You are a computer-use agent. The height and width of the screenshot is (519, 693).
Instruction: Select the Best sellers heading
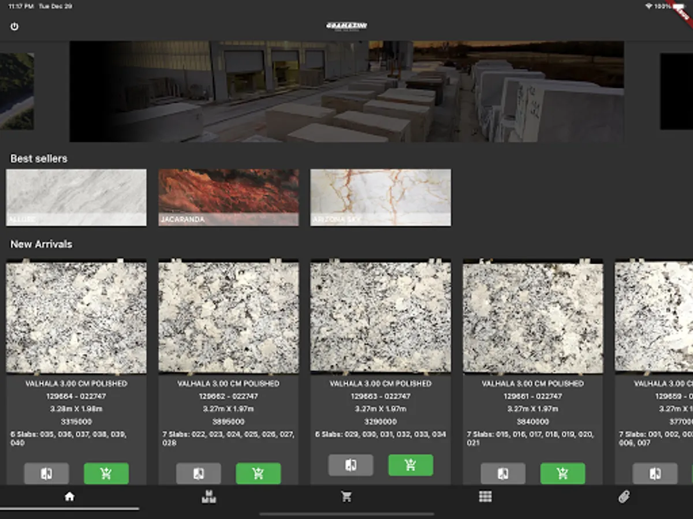pyautogui.click(x=39, y=158)
